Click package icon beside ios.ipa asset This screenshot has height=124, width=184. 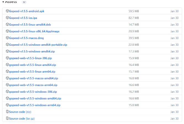coord(7,18)
